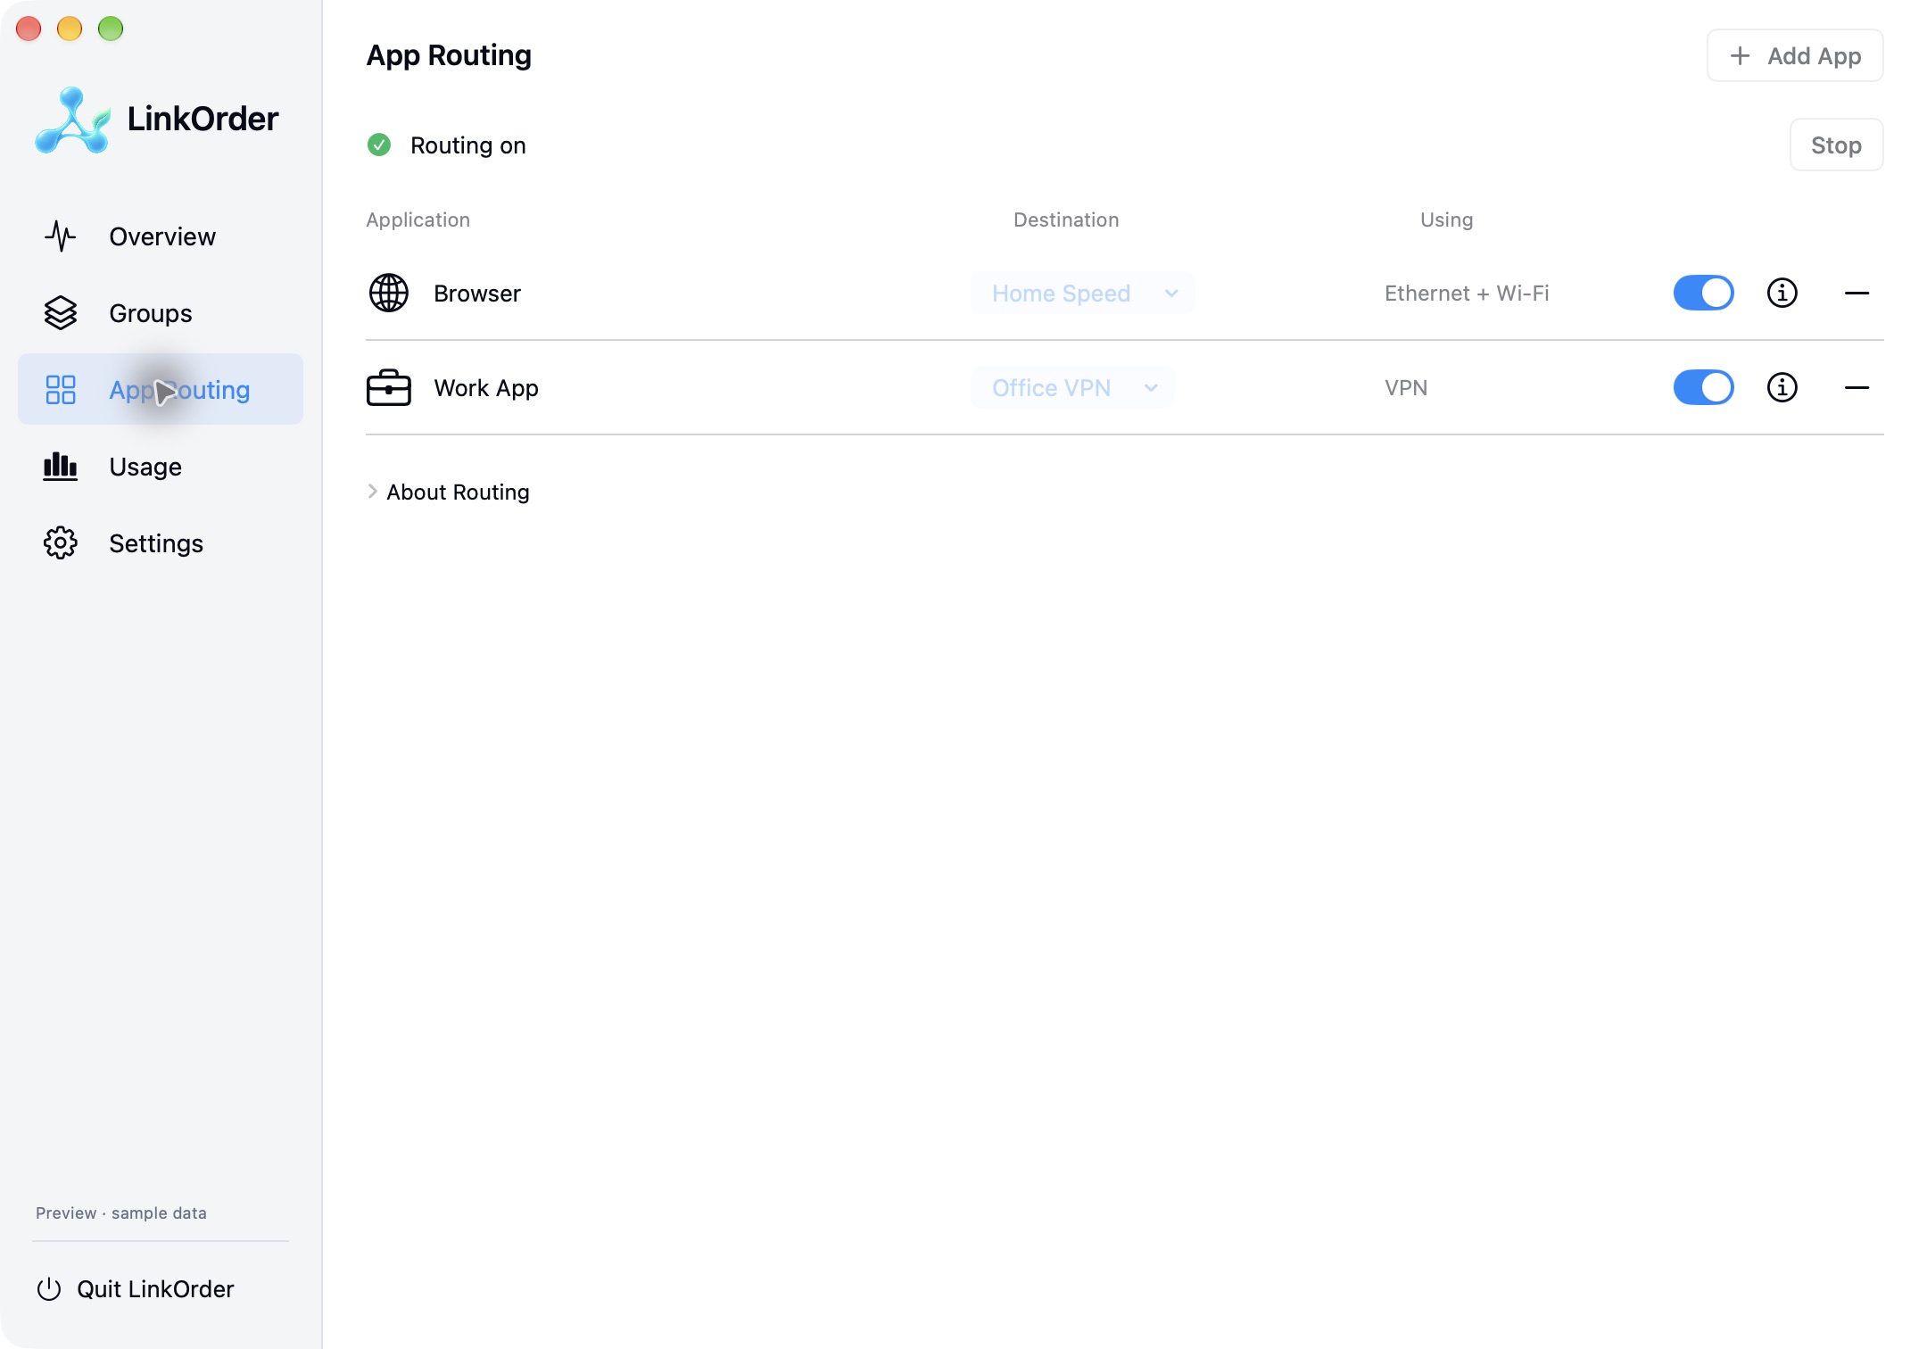Disable routing for Work App
This screenshot has height=1349, width=1927.
(1703, 387)
